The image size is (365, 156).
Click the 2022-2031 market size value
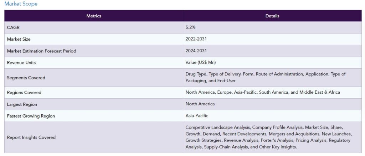[196, 39]
